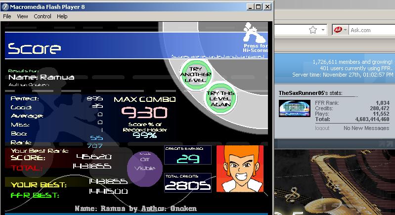Screen dimensions: 395x215
Task: Click the logout link
Action: tap(322, 128)
